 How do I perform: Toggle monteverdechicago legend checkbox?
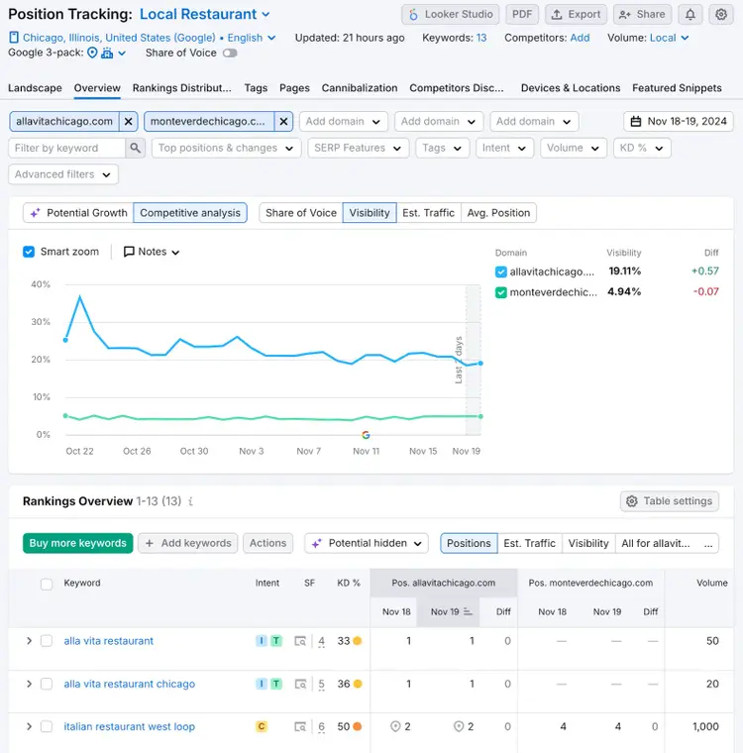[x=501, y=292]
